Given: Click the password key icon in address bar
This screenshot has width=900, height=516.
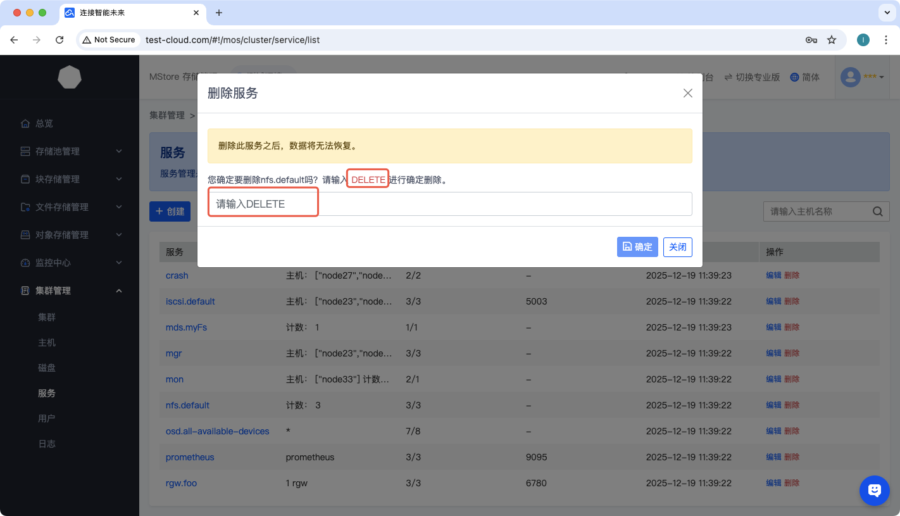Looking at the screenshot, I should click(x=811, y=40).
